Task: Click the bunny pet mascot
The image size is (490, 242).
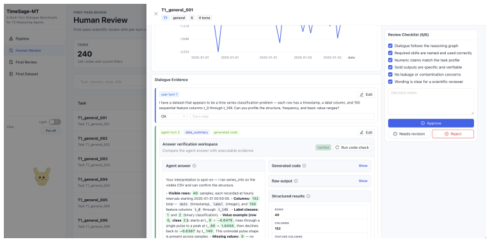Action: (42, 176)
